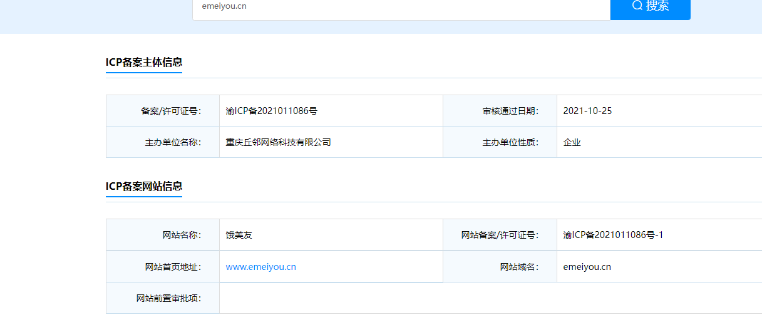This screenshot has height=332, width=762.
Task: Select the approval date 2021-10-25
Action: [x=587, y=111]
